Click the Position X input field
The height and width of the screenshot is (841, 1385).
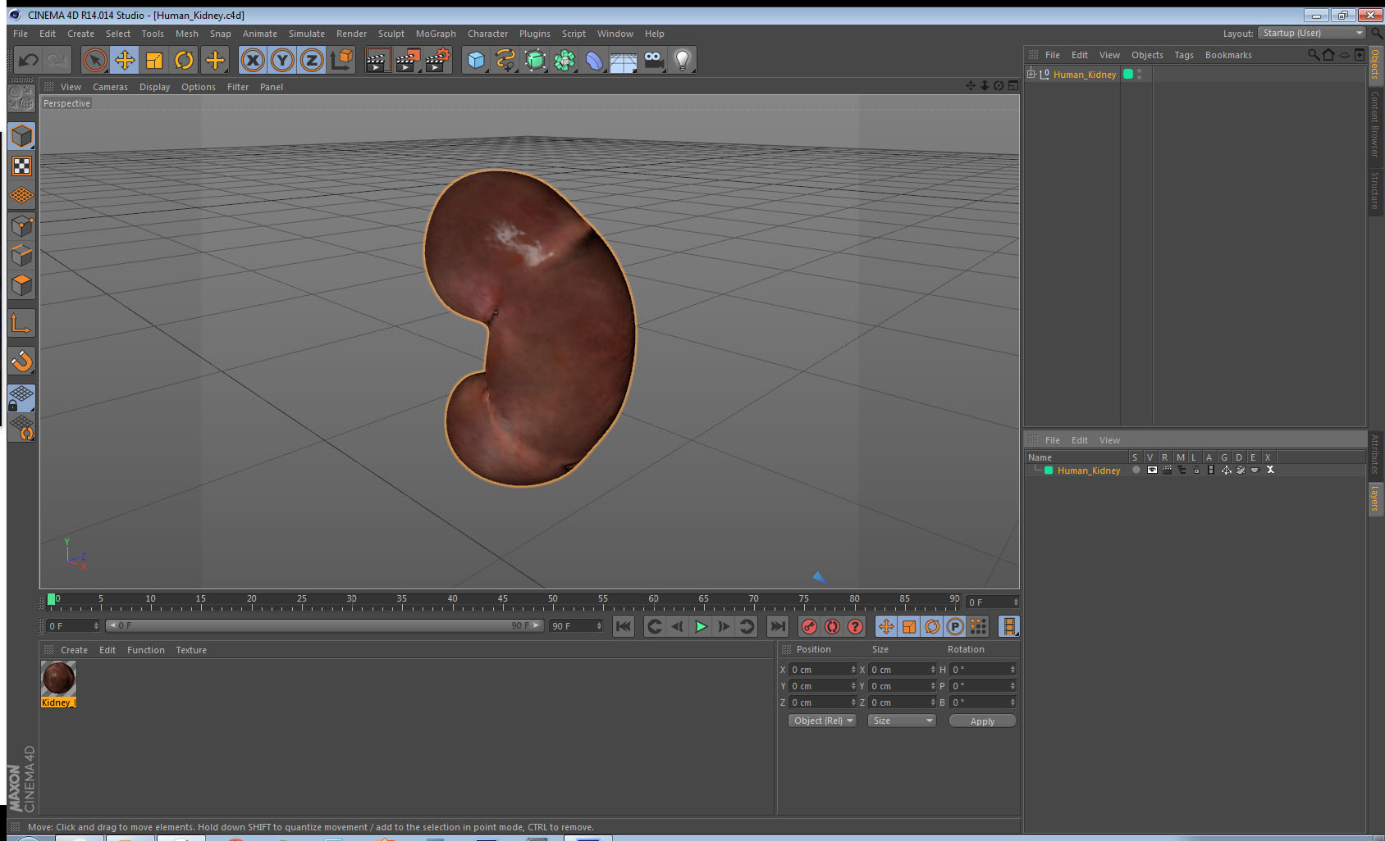click(823, 670)
